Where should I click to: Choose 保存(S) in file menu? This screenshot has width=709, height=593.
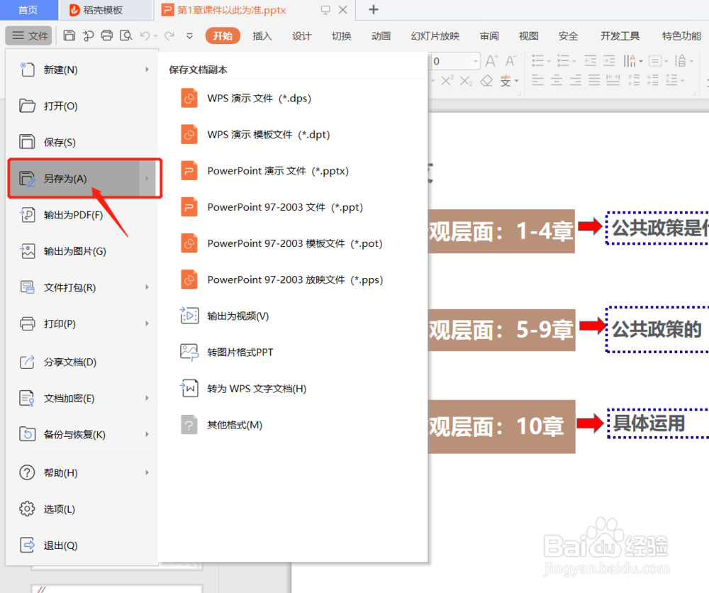click(x=83, y=142)
